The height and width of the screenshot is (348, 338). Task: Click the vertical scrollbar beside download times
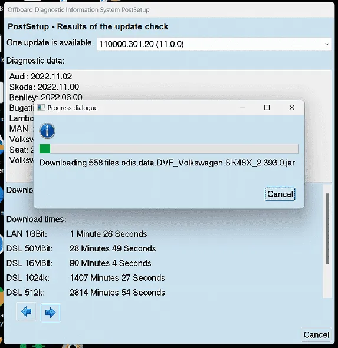tap(327, 228)
